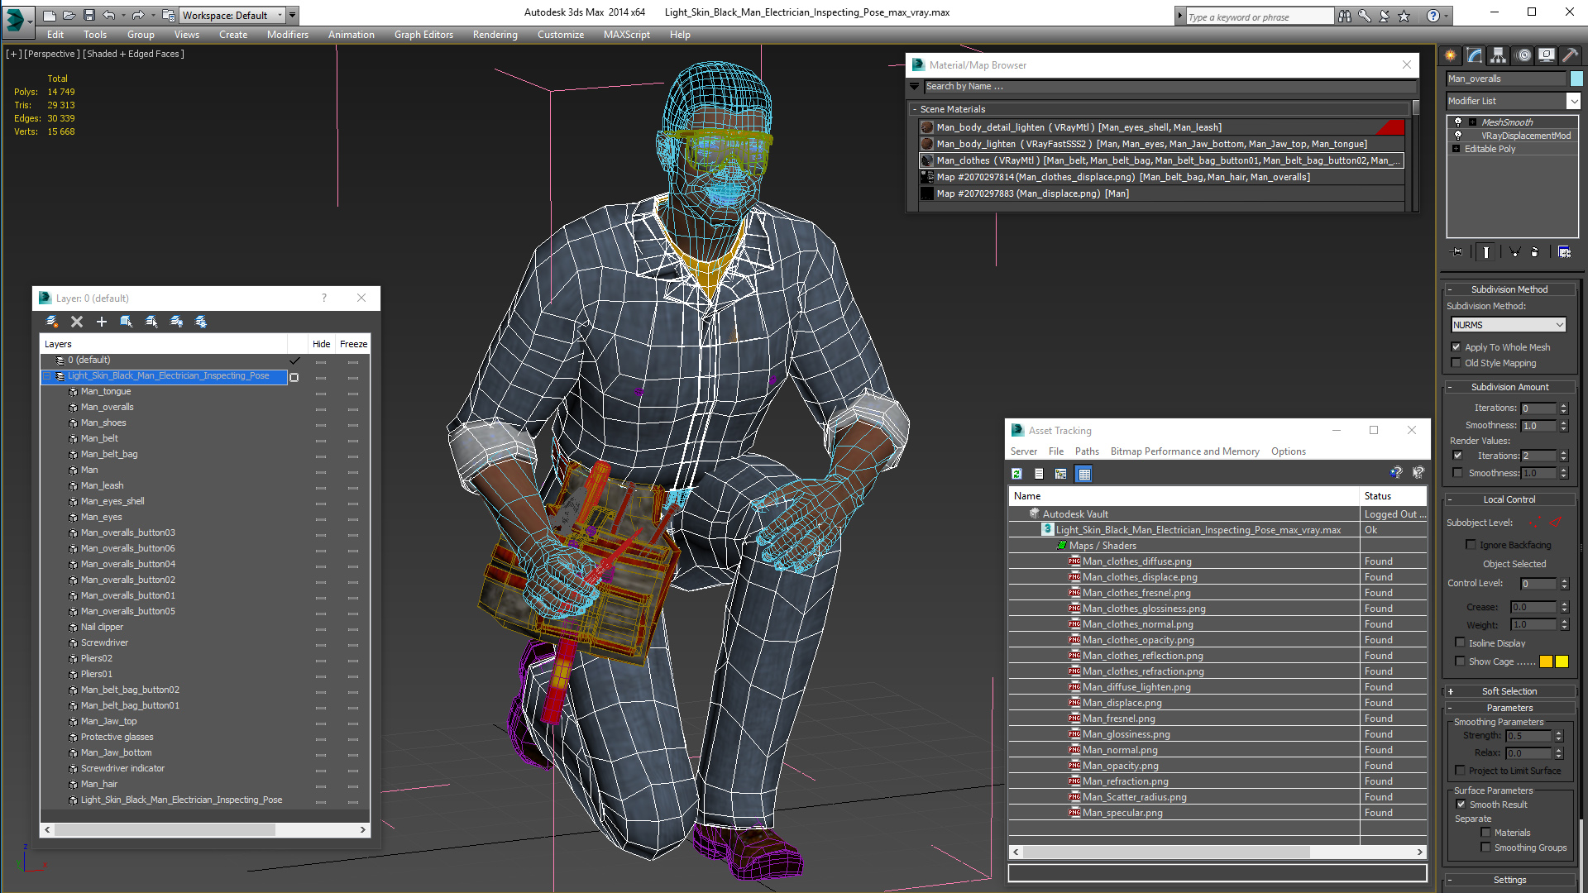Open the Workspace Default dropdown
Image resolution: width=1588 pixels, height=893 pixels.
(233, 15)
